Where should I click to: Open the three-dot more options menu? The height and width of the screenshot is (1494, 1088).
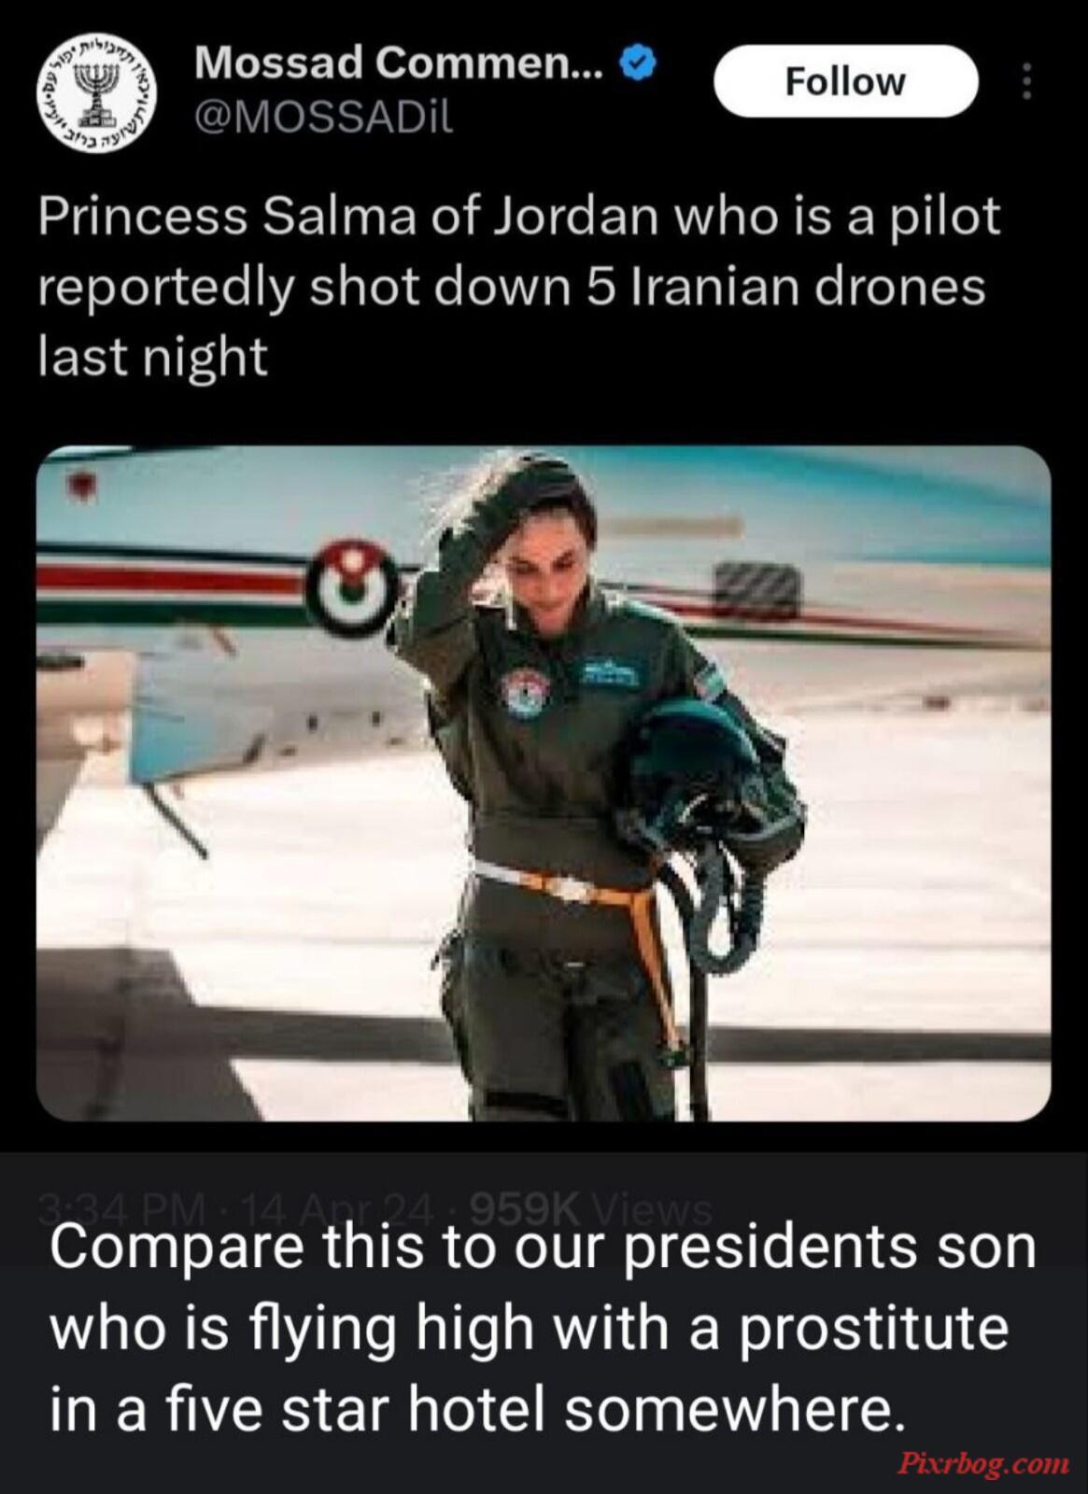(x=1026, y=81)
